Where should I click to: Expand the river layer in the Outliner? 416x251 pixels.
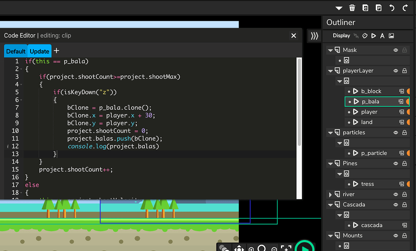tap(330, 194)
